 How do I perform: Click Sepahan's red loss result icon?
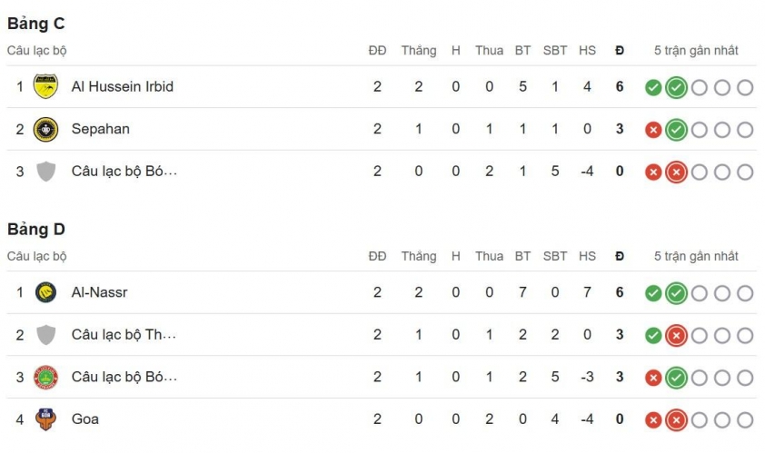tap(653, 130)
